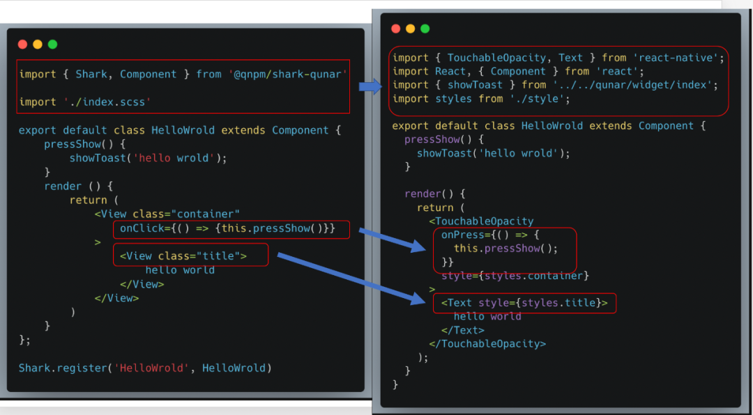Image resolution: width=753 pixels, height=415 pixels.
Task: Close the left code window via red dot
Action: pos(22,45)
